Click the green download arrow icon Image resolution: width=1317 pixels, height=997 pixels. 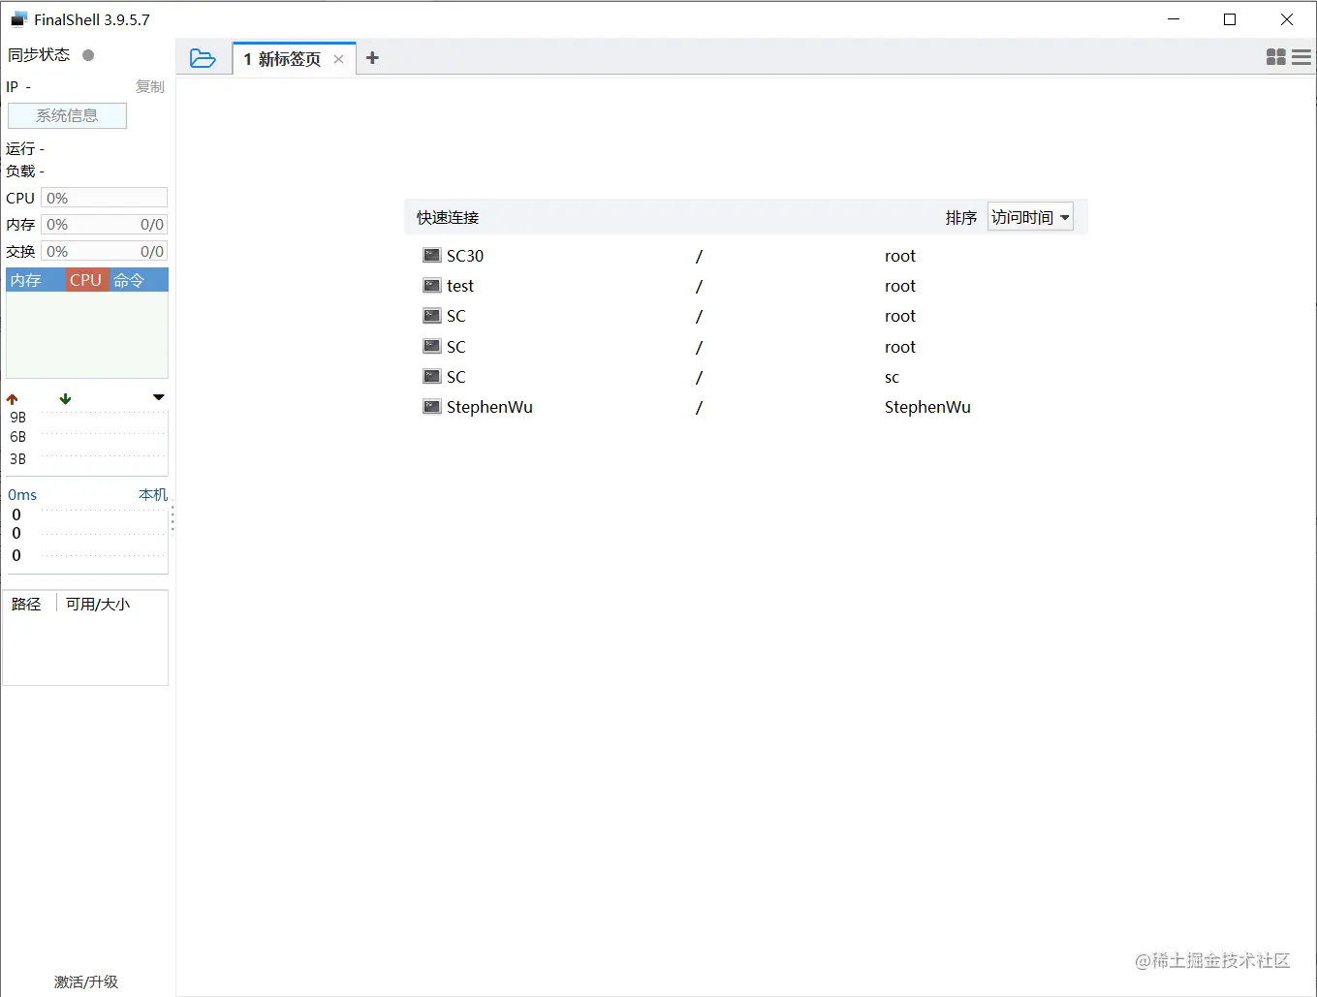pyautogui.click(x=65, y=398)
